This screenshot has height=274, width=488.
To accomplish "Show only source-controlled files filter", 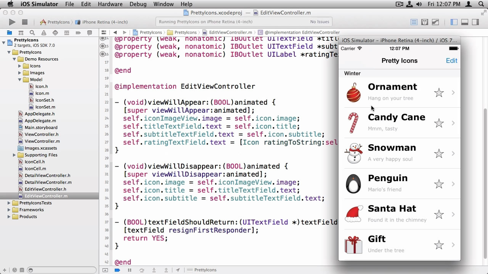I will (x=21, y=270).
